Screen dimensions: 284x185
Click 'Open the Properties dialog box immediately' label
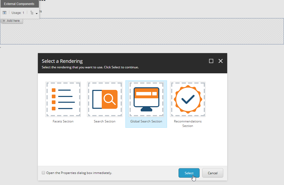click(x=79, y=173)
